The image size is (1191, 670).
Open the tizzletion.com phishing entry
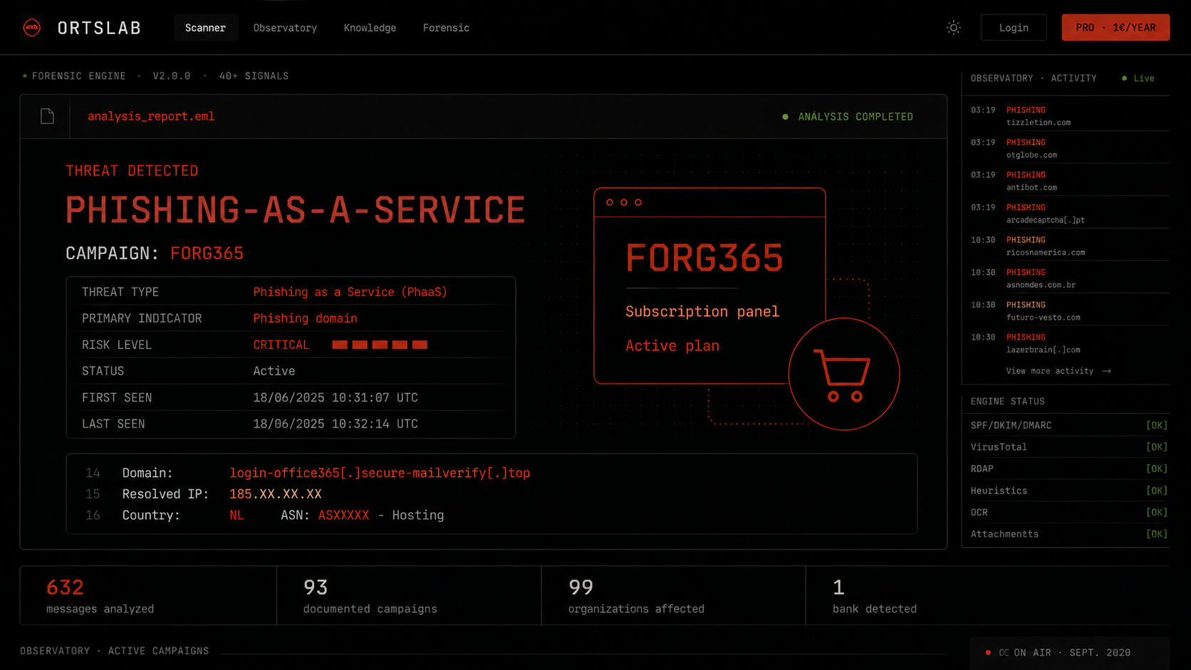[1069, 116]
